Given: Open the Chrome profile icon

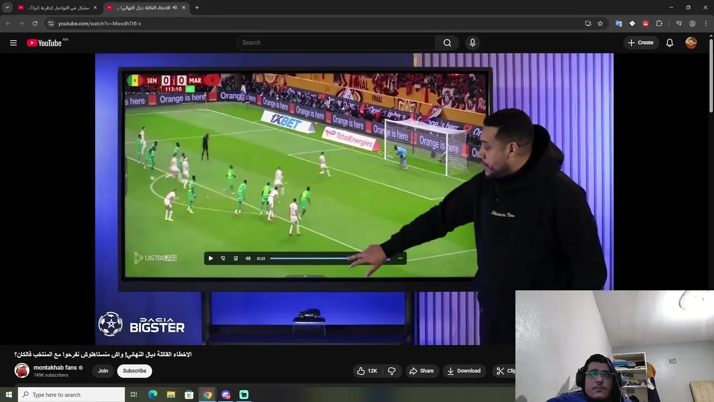Looking at the screenshot, I should point(692,23).
